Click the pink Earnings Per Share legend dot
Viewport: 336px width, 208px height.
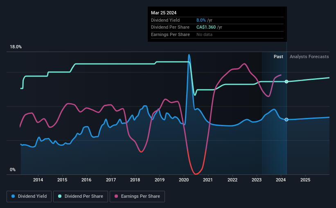pos(116,196)
